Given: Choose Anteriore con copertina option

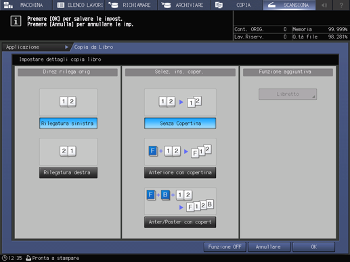Looking at the screenshot, I should (180, 173).
